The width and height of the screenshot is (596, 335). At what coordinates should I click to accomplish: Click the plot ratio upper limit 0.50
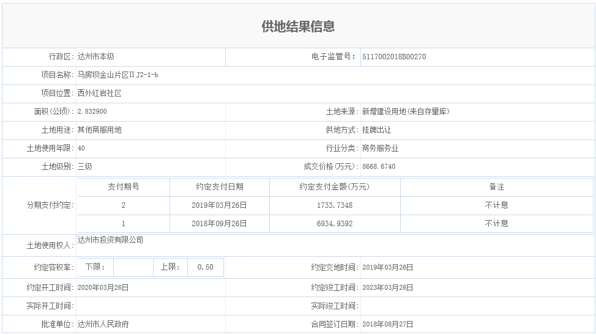[x=205, y=267]
